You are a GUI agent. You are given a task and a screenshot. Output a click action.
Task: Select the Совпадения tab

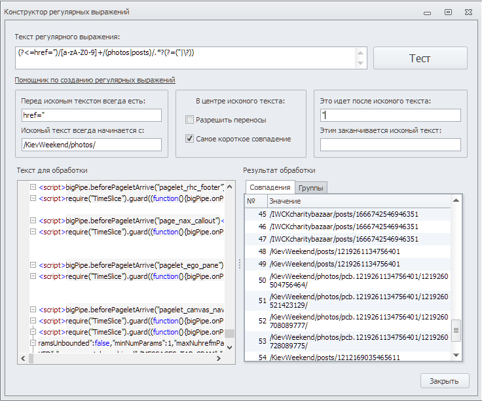click(x=270, y=188)
